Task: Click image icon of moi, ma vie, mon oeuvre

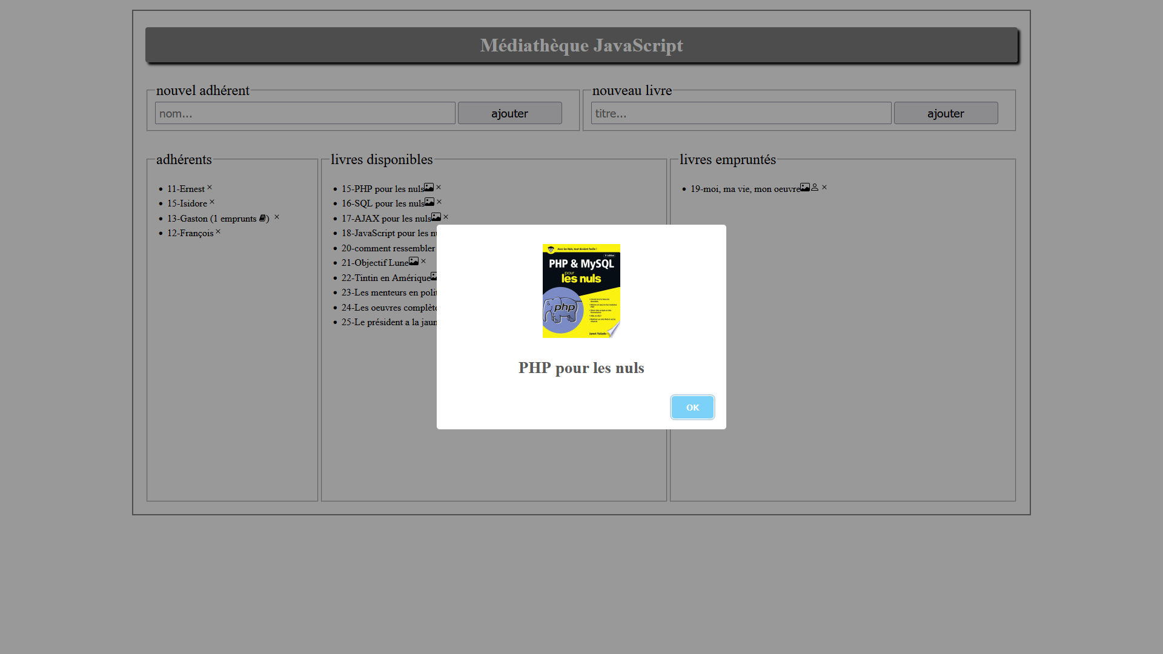Action: [x=805, y=188]
